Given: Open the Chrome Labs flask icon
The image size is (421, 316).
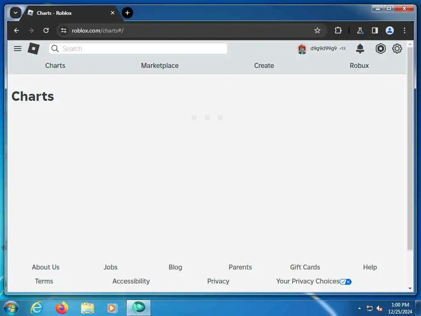Looking at the screenshot, I should click(x=360, y=30).
